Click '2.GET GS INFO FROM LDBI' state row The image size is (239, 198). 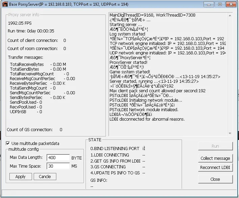(118, 161)
